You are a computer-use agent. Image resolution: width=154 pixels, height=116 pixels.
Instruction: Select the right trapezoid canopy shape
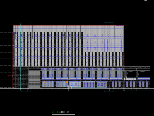143,74
